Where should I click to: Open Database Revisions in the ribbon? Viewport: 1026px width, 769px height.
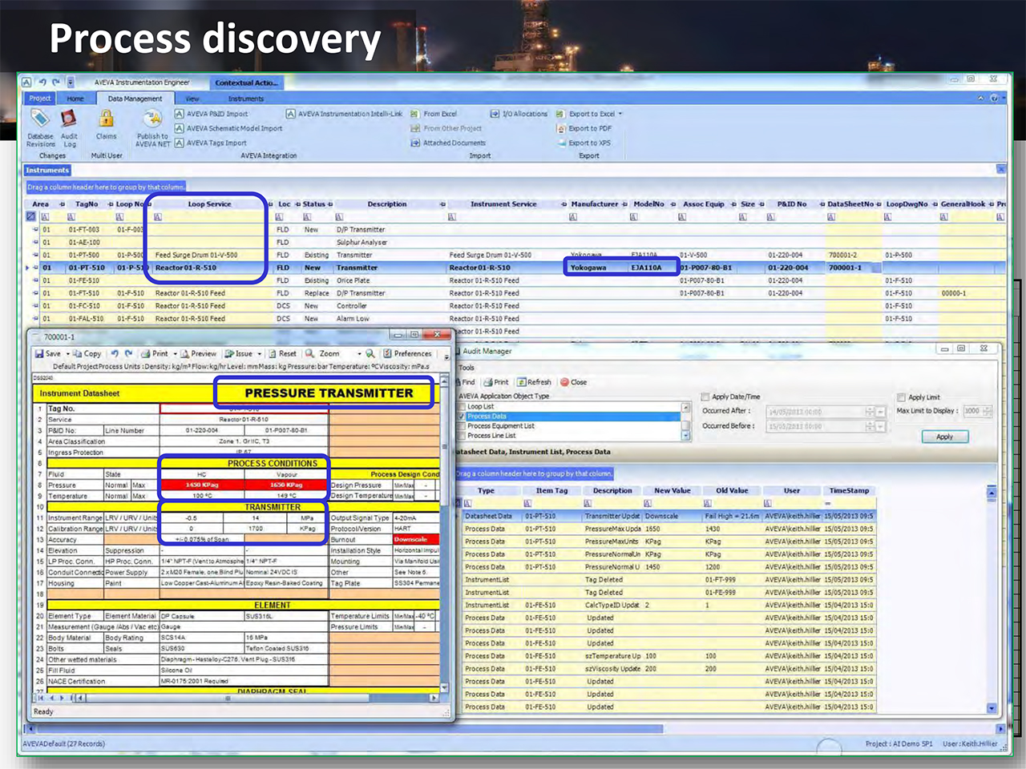point(41,128)
